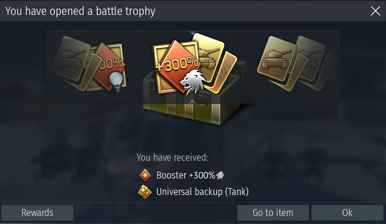
Task: Click the Universal backup (Tank) reward text
Action: pyautogui.click(x=203, y=192)
